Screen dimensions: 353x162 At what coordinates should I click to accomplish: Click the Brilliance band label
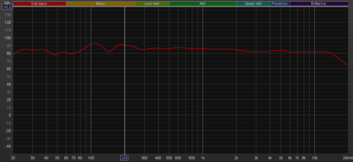pyautogui.click(x=319, y=3)
